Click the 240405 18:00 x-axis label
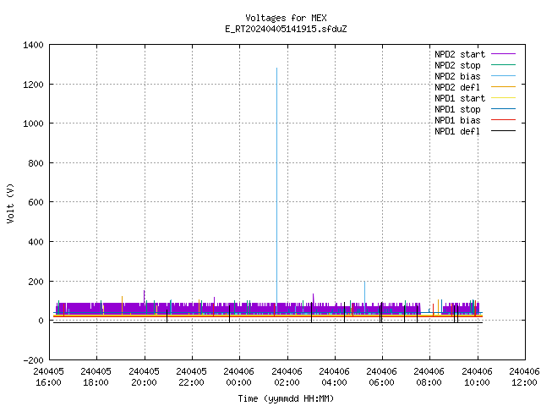The height and width of the screenshot is (406, 541). click(x=96, y=377)
